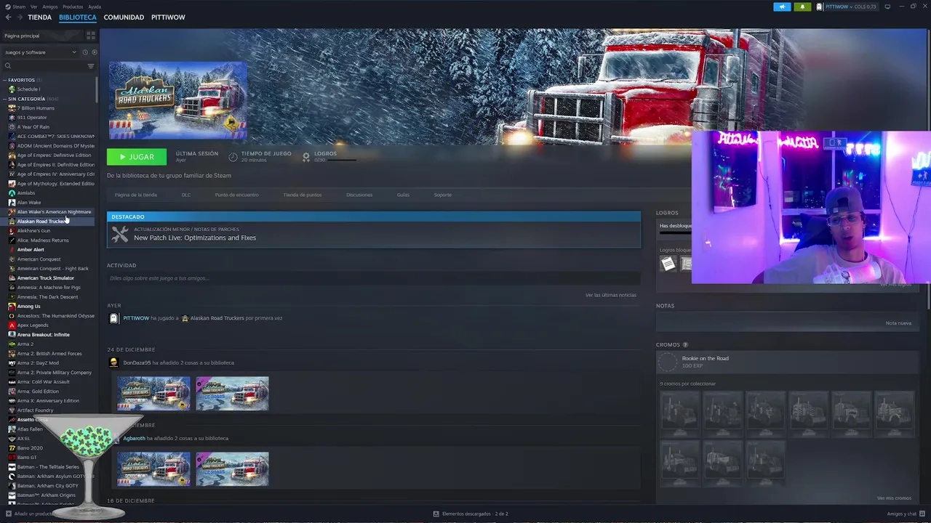Click the Schedule I game icon

pyautogui.click(x=12, y=89)
